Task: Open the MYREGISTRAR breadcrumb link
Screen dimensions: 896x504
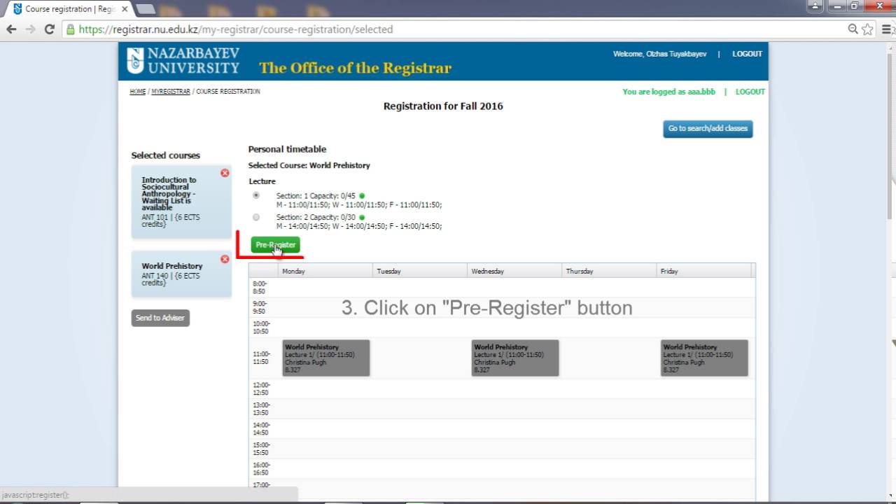Action: tap(171, 92)
